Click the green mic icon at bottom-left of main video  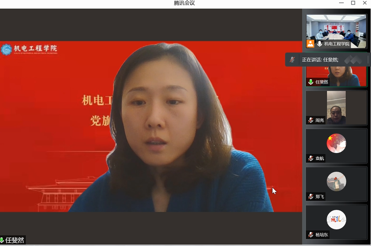[x=2, y=240]
